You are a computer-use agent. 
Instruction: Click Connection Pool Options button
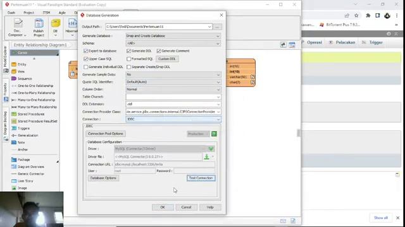point(106,134)
